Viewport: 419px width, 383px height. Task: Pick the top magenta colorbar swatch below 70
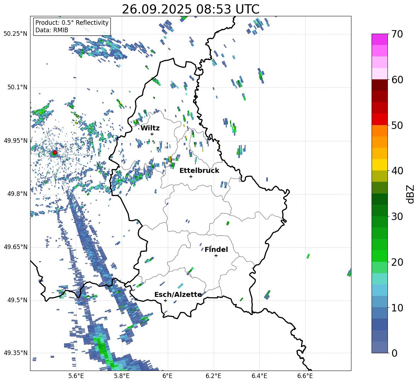(380, 39)
